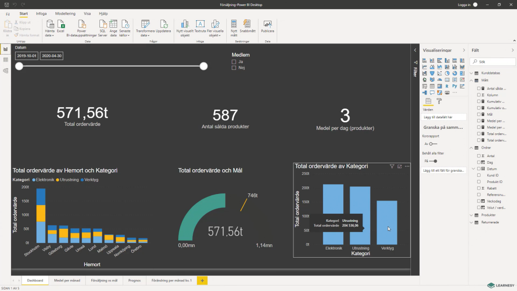517x291 pixels.
Task: Open the Visa ribbon tab
Action: point(87,14)
